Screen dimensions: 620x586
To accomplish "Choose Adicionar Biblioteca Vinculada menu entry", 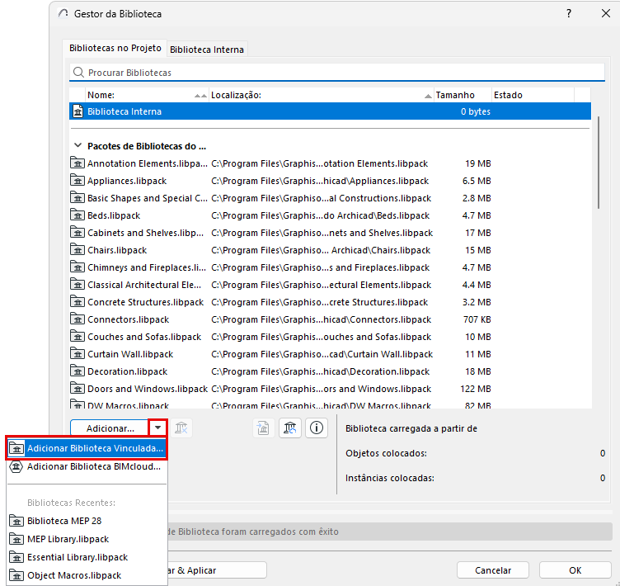I will (87, 448).
